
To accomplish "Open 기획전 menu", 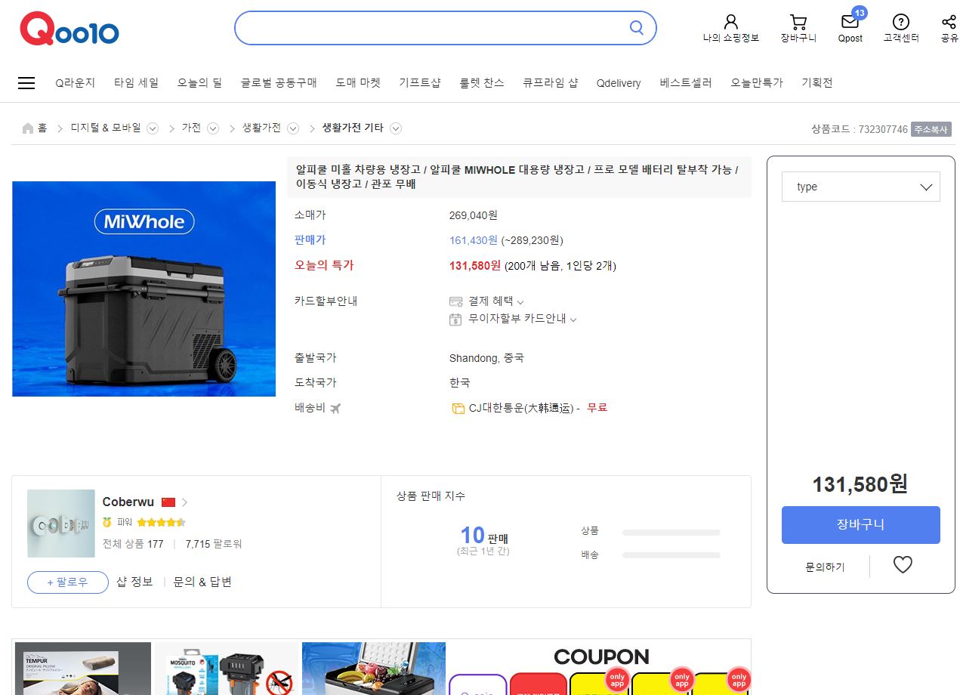I will point(817,83).
